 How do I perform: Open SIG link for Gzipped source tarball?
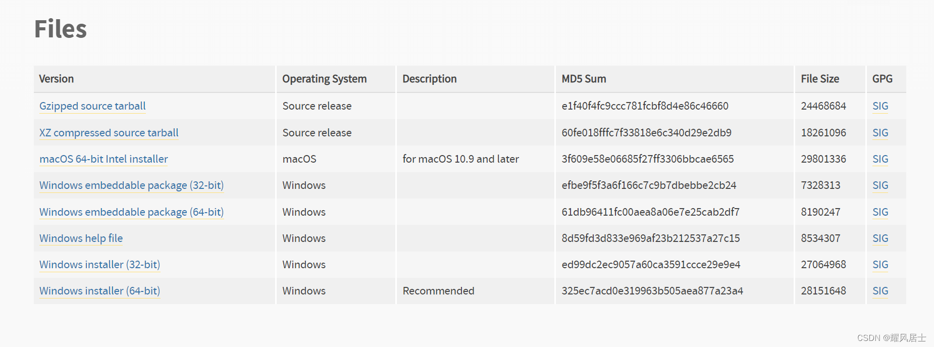pyautogui.click(x=880, y=106)
